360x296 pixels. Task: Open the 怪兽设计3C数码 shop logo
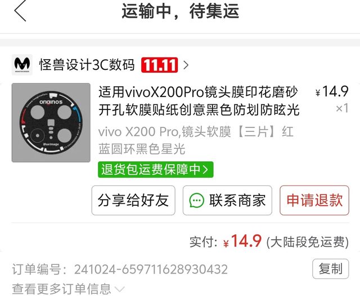pyautogui.click(x=22, y=65)
